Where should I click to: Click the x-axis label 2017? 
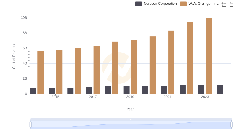pos(93,97)
